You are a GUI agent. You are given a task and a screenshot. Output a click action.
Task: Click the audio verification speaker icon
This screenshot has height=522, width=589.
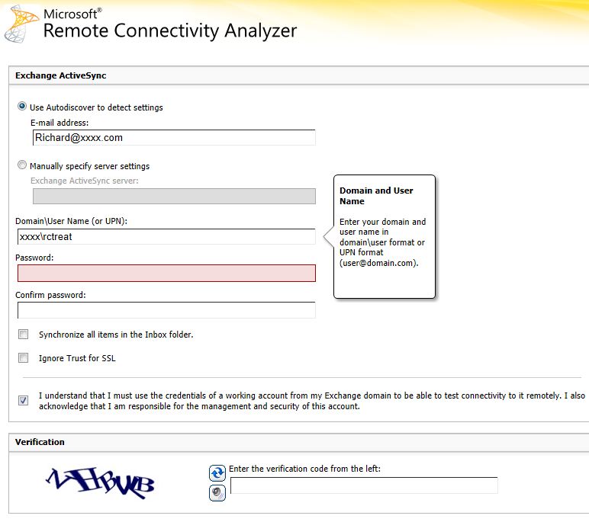pos(217,493)
